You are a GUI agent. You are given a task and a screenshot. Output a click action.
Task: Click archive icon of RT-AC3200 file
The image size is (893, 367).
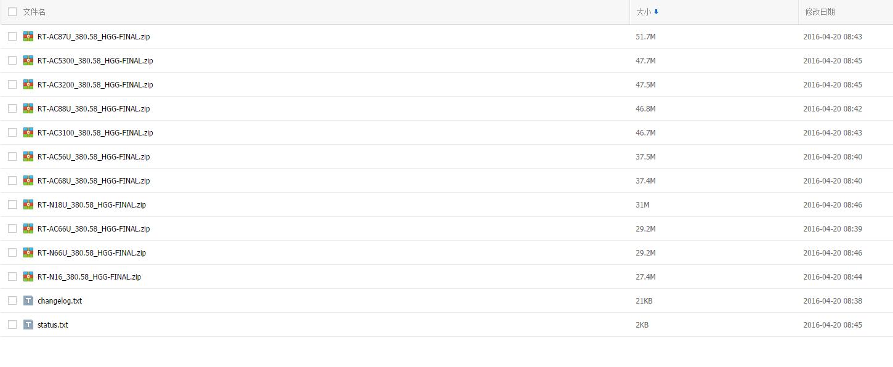point(28,84)
